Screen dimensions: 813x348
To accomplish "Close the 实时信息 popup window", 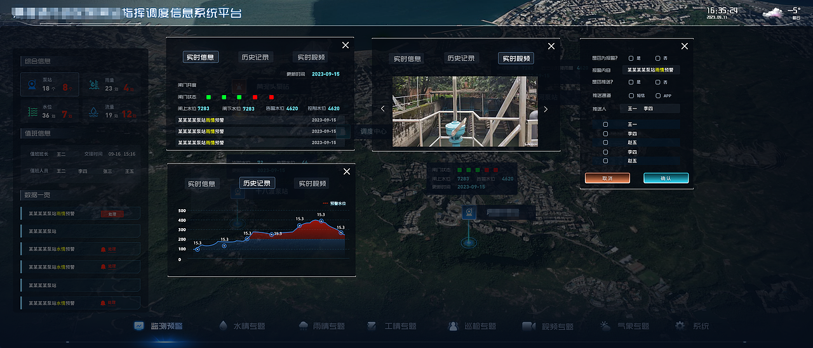I will click(x=346, y=45).
